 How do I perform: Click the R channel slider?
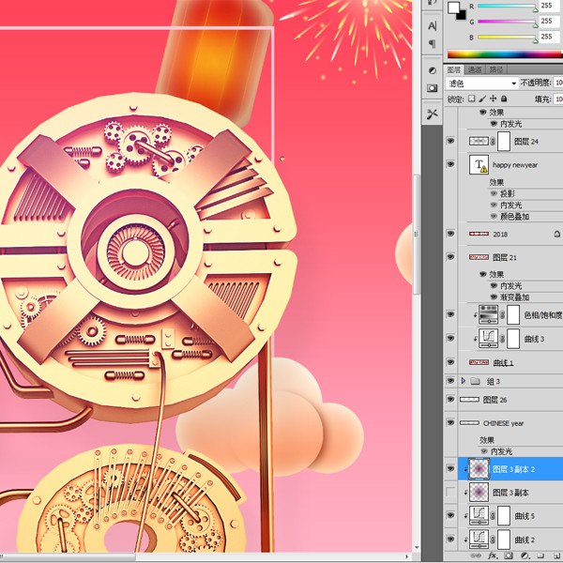[x=506, y=7]
